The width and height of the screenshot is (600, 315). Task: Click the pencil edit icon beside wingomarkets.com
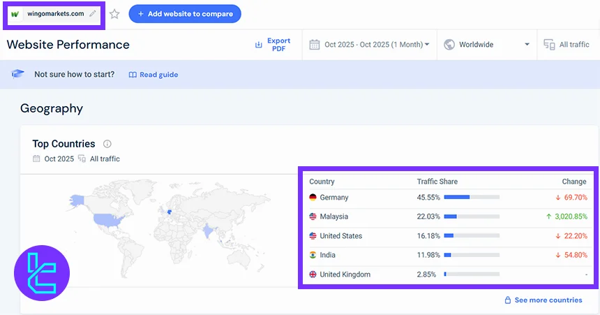tap(93, 13)
